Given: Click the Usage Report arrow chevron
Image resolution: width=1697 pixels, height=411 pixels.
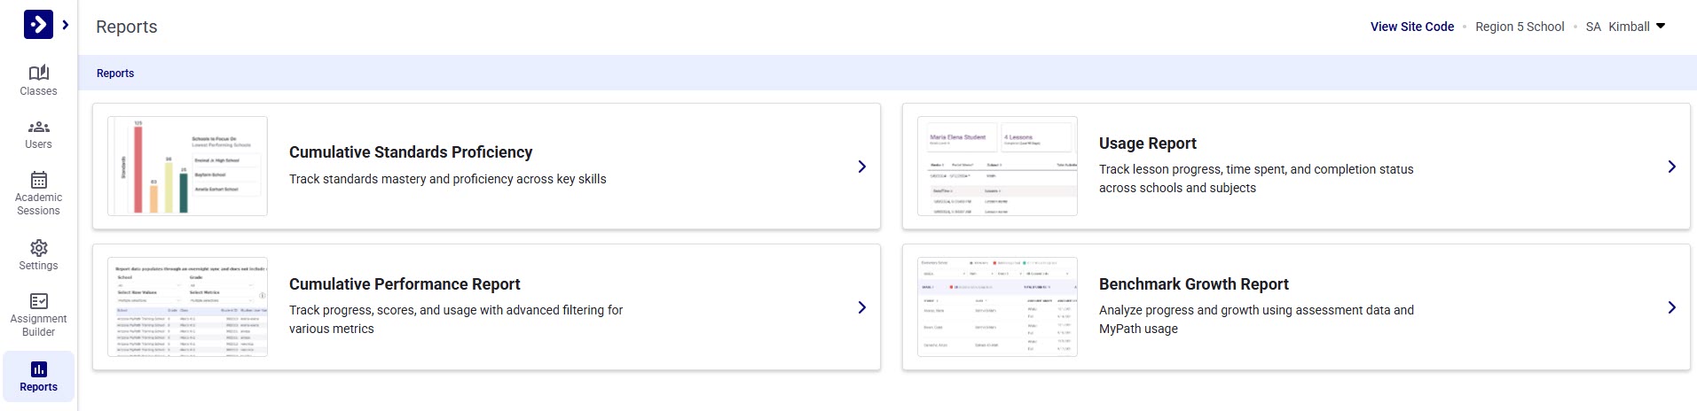Looking at the screenshot, I should pos(1671,167).
